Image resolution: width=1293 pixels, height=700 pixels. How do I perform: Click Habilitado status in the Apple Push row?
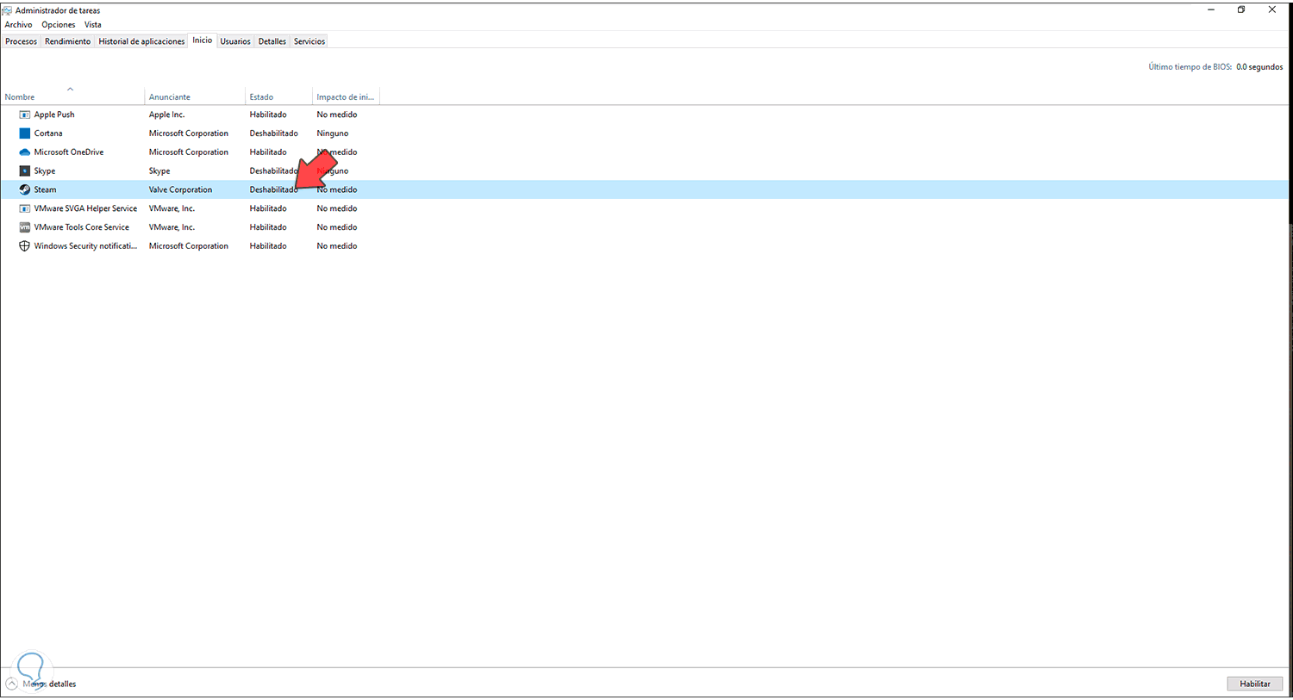[x=268, y=115]
